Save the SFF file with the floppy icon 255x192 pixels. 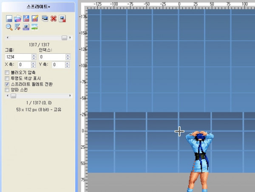[26, 19]
